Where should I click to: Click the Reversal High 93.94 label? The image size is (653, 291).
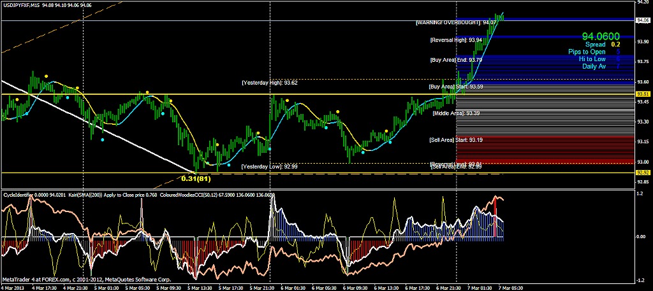point(455,39)
